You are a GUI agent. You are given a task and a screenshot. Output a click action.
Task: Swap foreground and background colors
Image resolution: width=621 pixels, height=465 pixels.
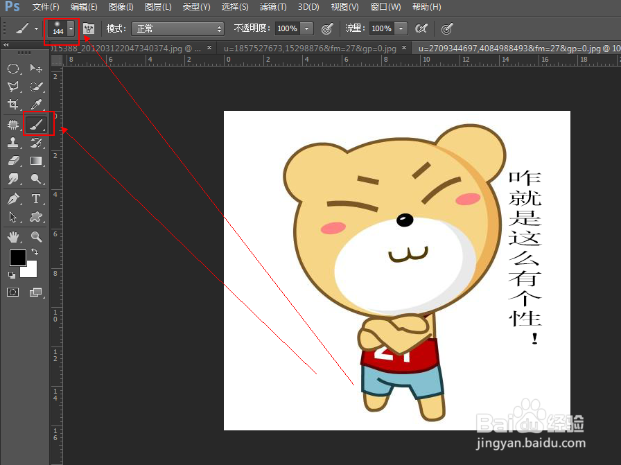coord(35,252)
